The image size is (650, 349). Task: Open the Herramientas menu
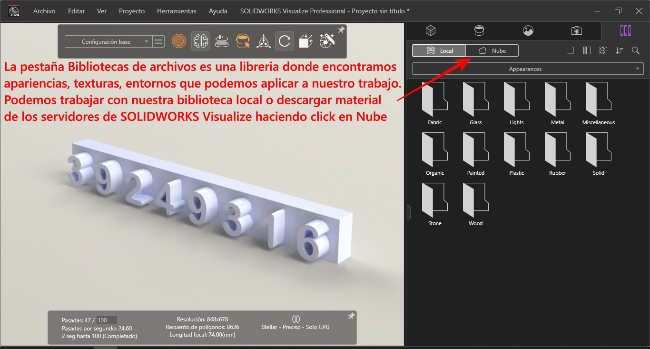point(177,11)
